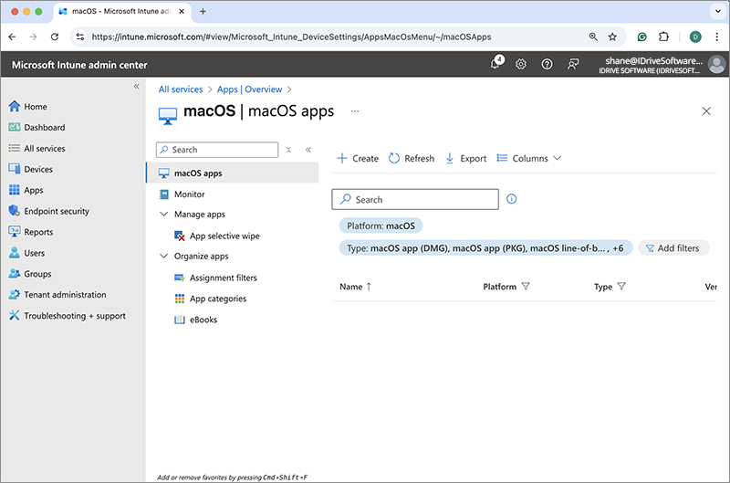
Task: Click the Feedback icon in header
Action: click(x=573, y=64)
